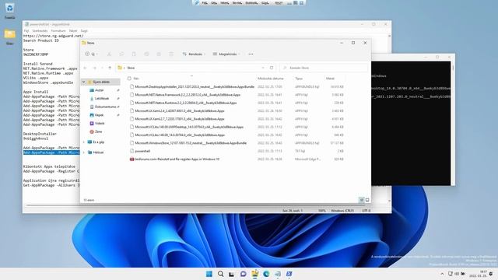Click the Paste icon in Explorer toolbar

point(134,54)
